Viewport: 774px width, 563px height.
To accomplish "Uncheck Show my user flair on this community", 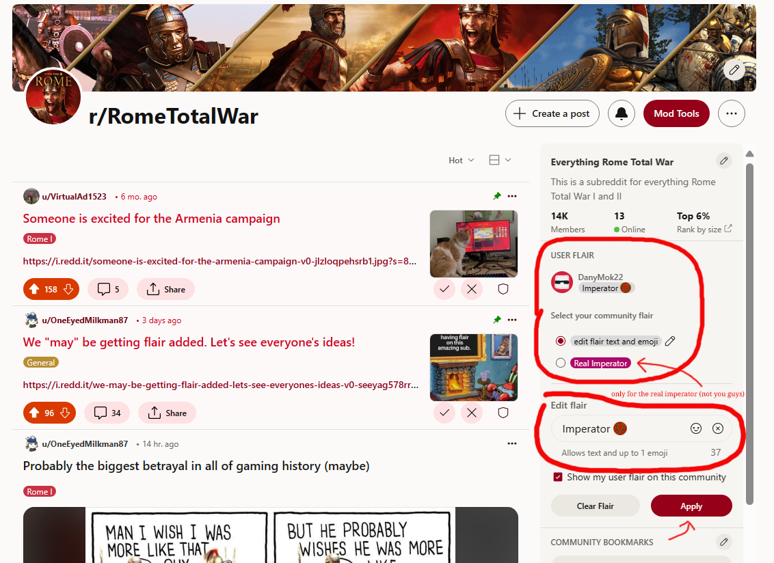I will pyautogui.click(x=558, y=477).
